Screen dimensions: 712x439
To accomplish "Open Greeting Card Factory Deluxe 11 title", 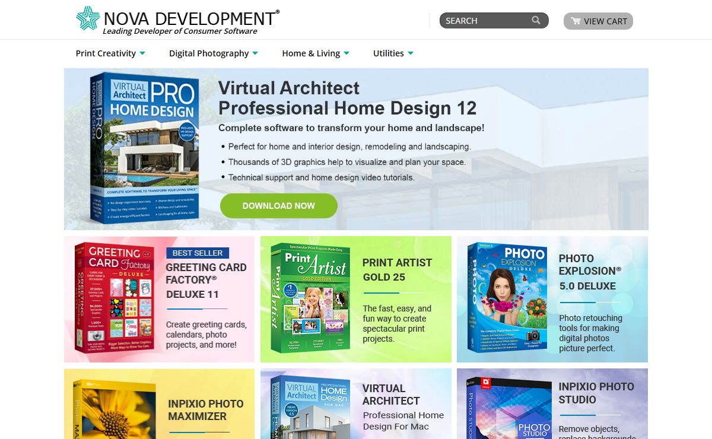I will pos(206,281).
